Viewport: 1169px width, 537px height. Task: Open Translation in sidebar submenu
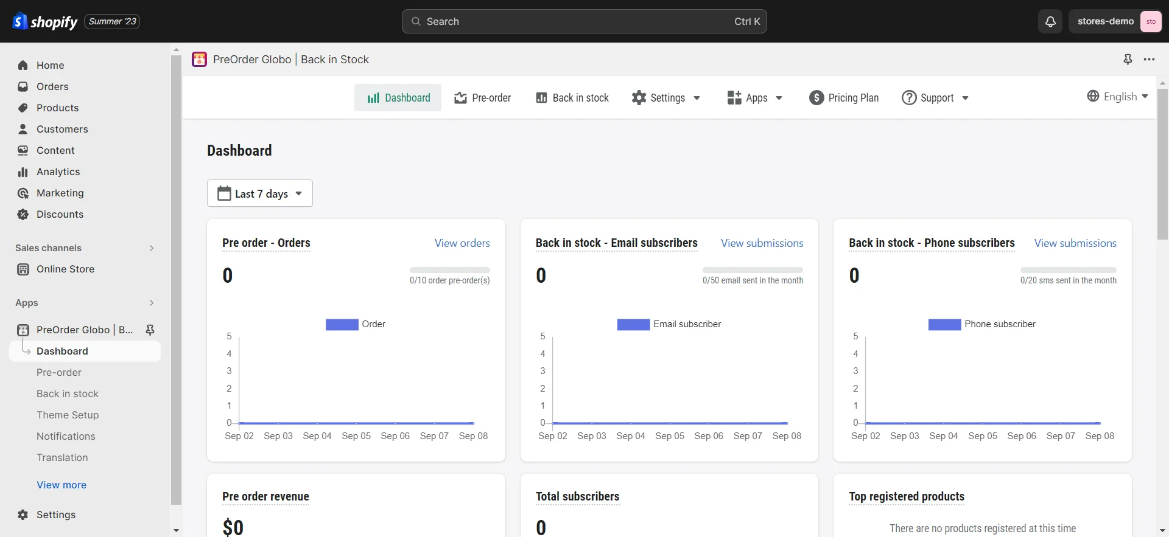coord(62,457)
